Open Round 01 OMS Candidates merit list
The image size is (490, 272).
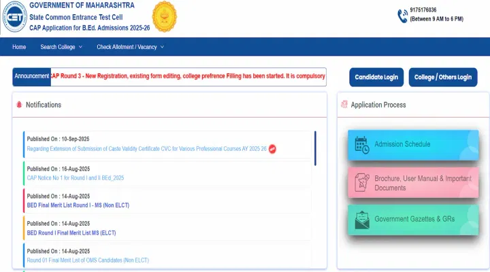click(88, 260)
